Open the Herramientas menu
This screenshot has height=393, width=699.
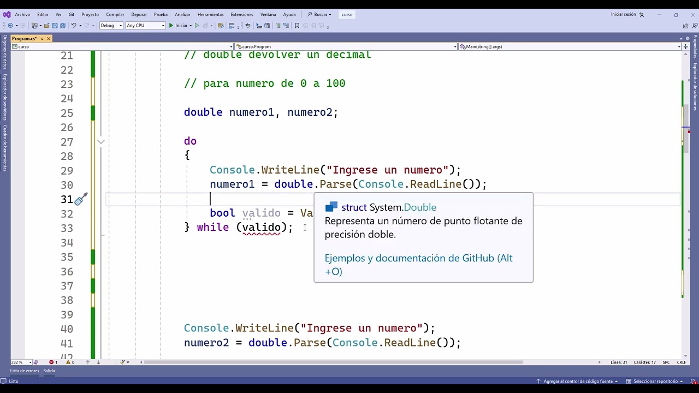click(x=210, y=15)
